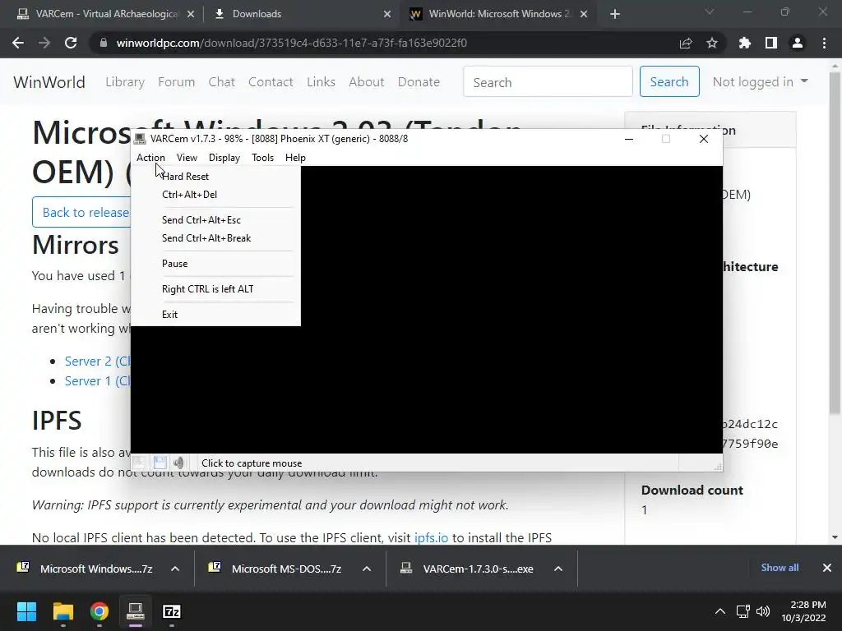
Task: Close the downloads shelf bar
Action: point(827,568)
